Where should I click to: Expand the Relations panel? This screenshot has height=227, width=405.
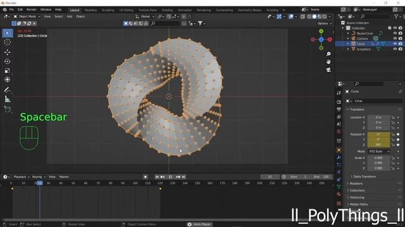pos(356,183)
